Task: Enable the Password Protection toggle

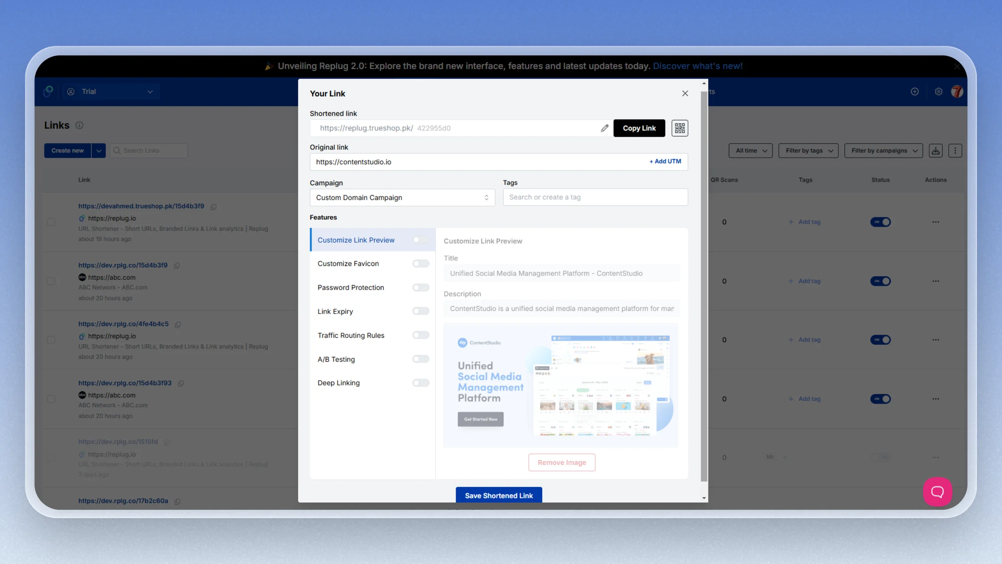Action: tap(421, 287)
